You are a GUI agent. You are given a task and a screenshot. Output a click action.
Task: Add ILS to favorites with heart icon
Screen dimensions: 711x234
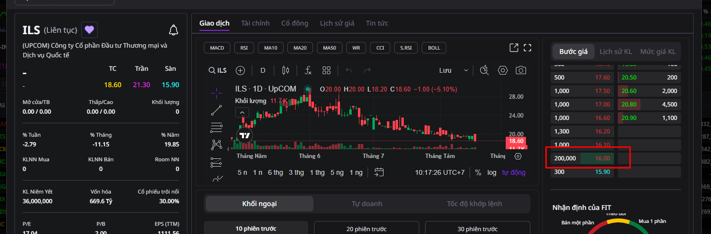point(89,30)
